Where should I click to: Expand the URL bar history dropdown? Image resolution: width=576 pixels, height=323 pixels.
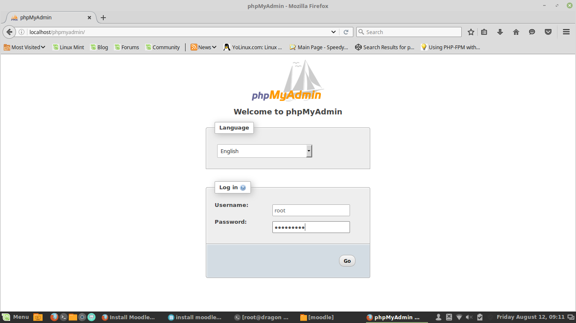pyautogui.click(x=334, y=32)
